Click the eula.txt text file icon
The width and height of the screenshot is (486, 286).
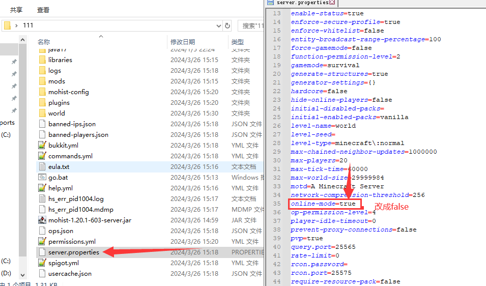[x=42, y=167]
